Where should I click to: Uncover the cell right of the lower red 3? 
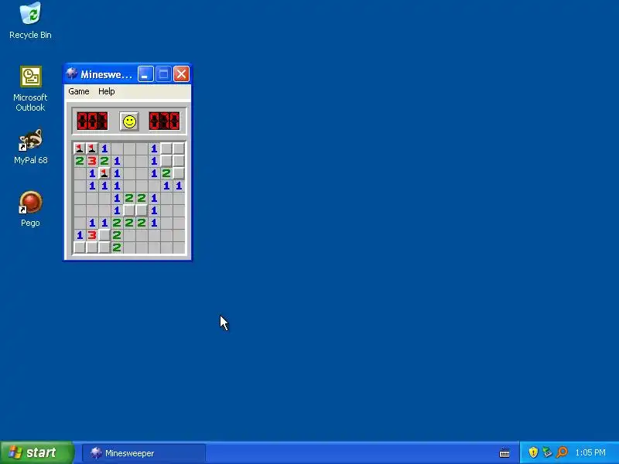(104, 235)
